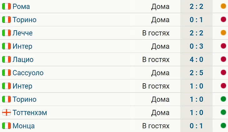Screen dimensions: 228x132
Task: Click the green win dot in Монца row
Action: coord(223,126)
